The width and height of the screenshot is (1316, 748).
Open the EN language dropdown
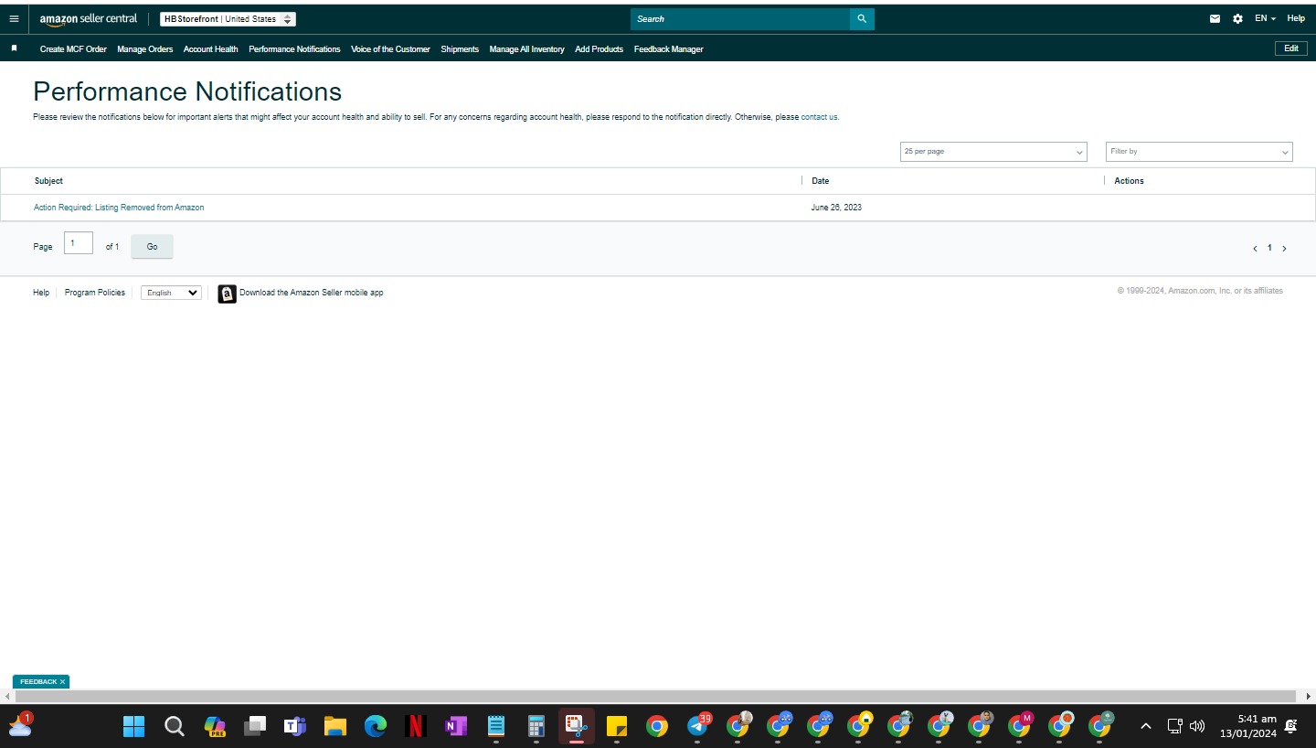pyautogui.click(x=1265, y=18)
